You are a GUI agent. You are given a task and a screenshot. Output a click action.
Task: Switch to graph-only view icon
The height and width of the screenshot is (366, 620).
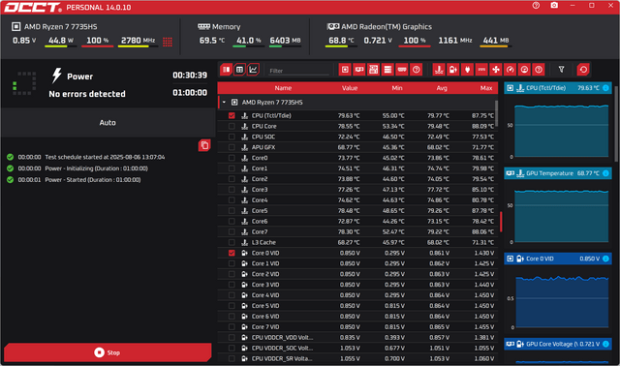coord(254,70)
